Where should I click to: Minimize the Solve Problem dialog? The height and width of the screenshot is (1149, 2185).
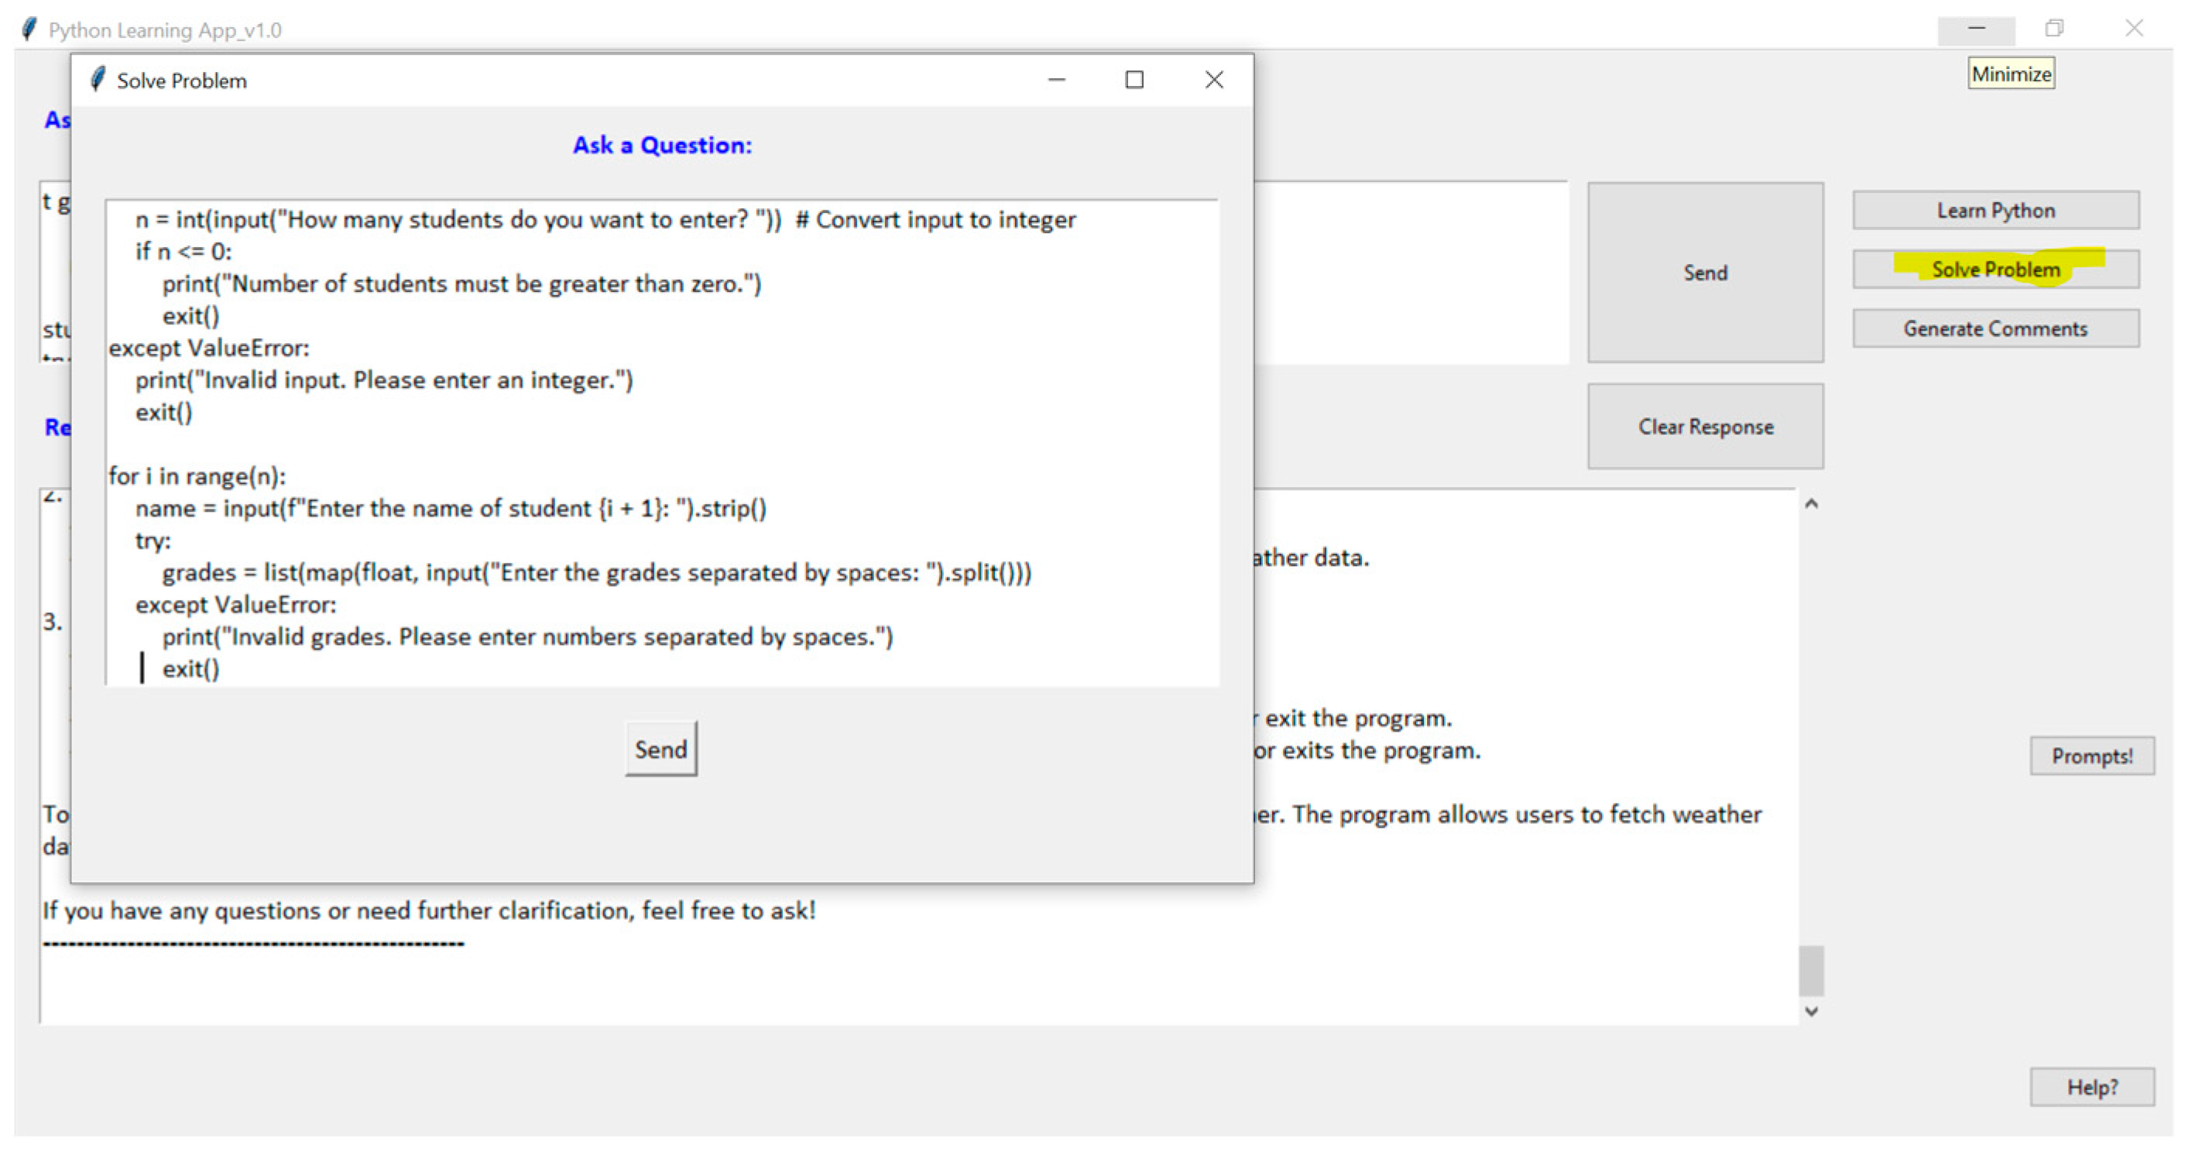1056,80
